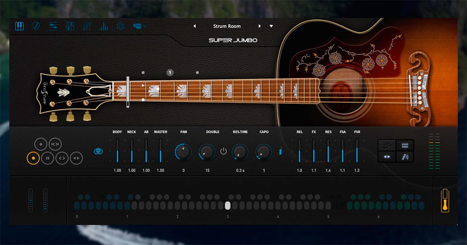This screenshot has height=245, width=467.
Task: Click the BODY value 1.00
Action: tap(117, 170)
